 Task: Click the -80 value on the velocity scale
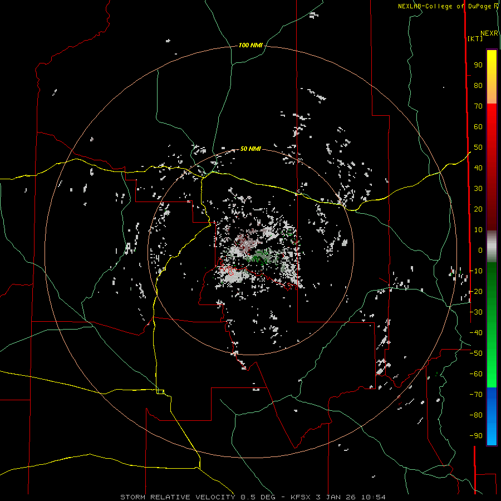click(x=476, y=415)
